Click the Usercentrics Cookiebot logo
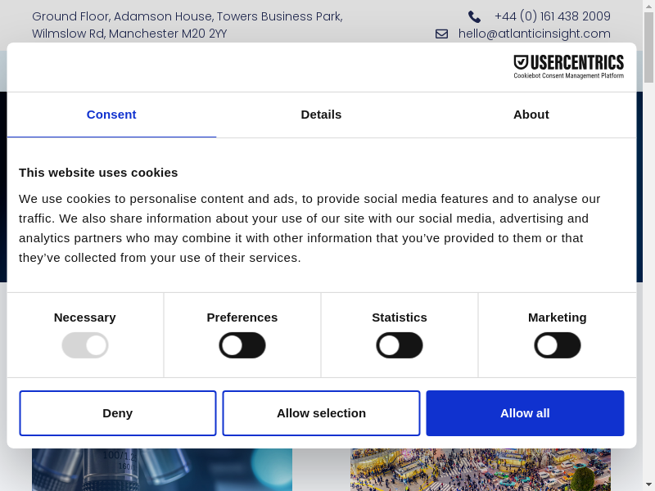Viewport: 655px width, 491px height. [x=568, y=66]
